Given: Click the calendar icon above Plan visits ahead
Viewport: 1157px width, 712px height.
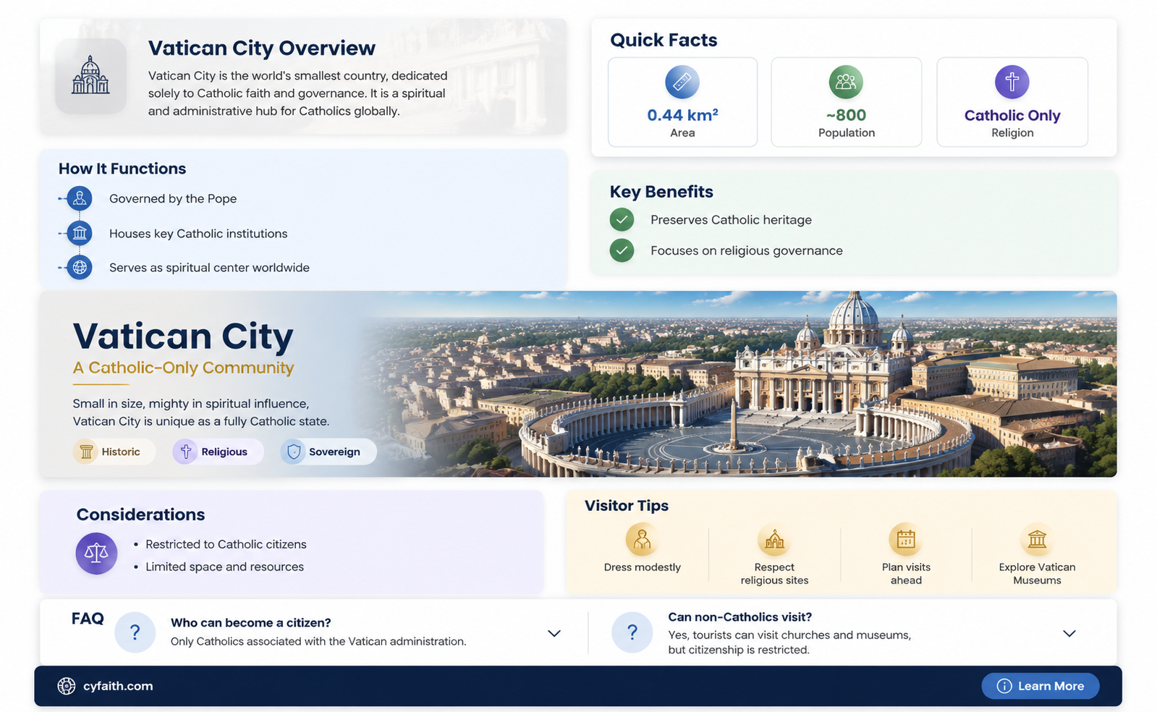Looking at the screenshot, I should [906, 540].
